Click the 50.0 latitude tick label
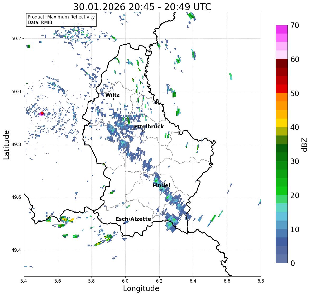311x295 pixels. pos(16,91)
